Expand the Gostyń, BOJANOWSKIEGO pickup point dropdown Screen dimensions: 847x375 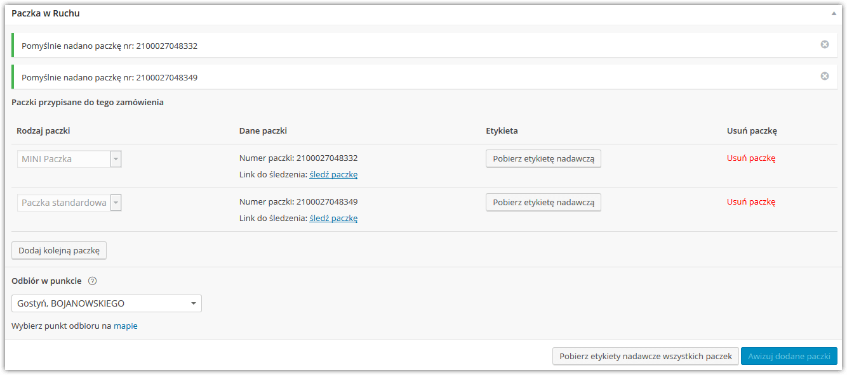107,303
